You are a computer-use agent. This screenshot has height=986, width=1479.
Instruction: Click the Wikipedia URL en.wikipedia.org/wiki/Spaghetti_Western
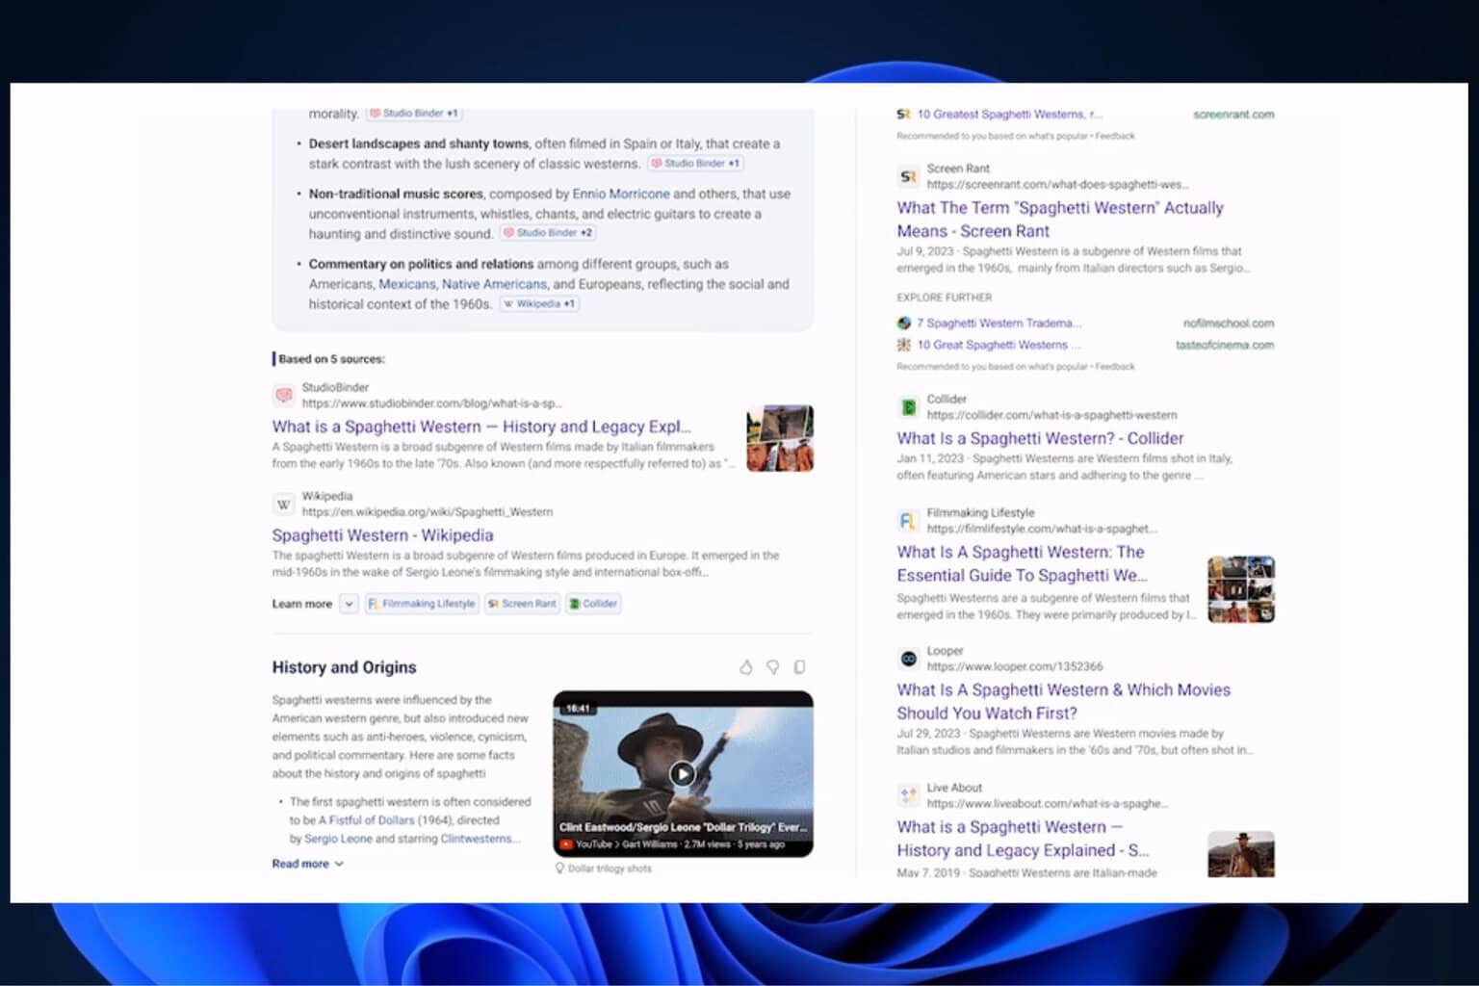click(x=428, y=512)
